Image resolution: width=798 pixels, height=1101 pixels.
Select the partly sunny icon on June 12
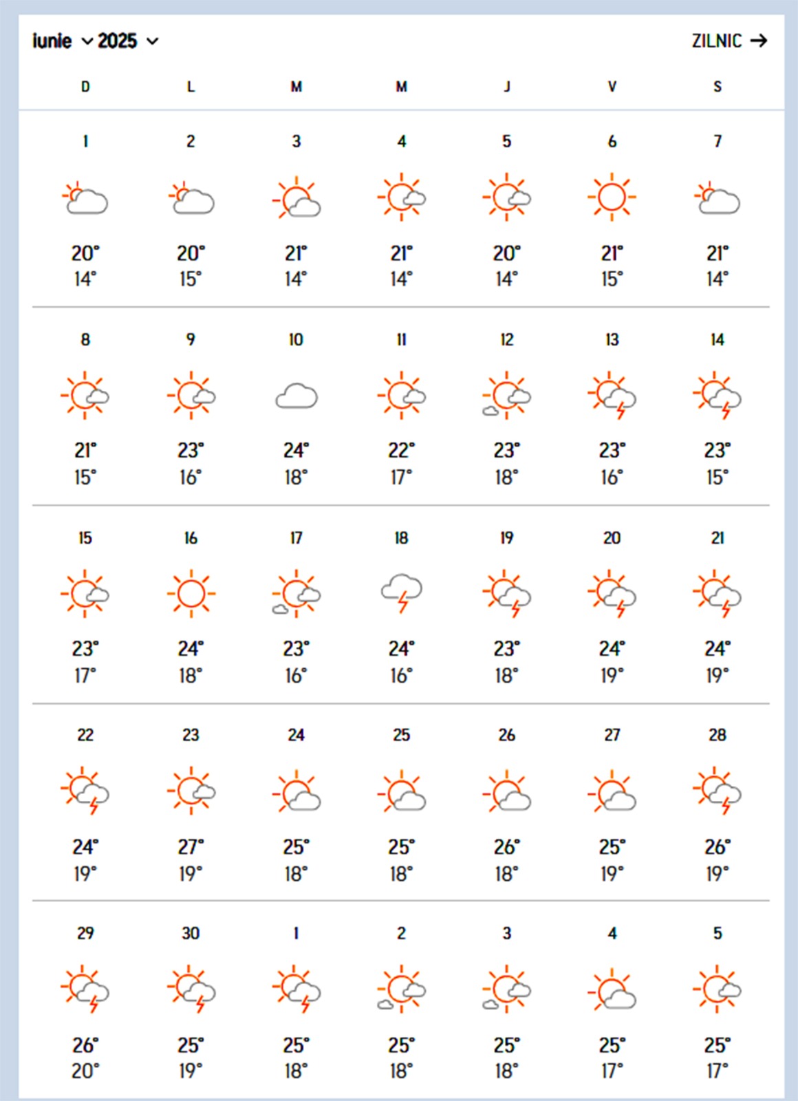coord(506,396)
